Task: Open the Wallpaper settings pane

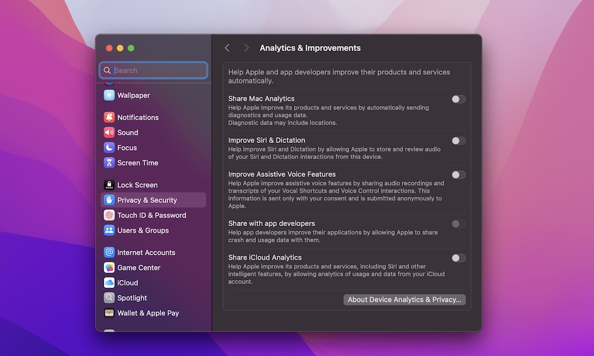Action: click(133, 96)
